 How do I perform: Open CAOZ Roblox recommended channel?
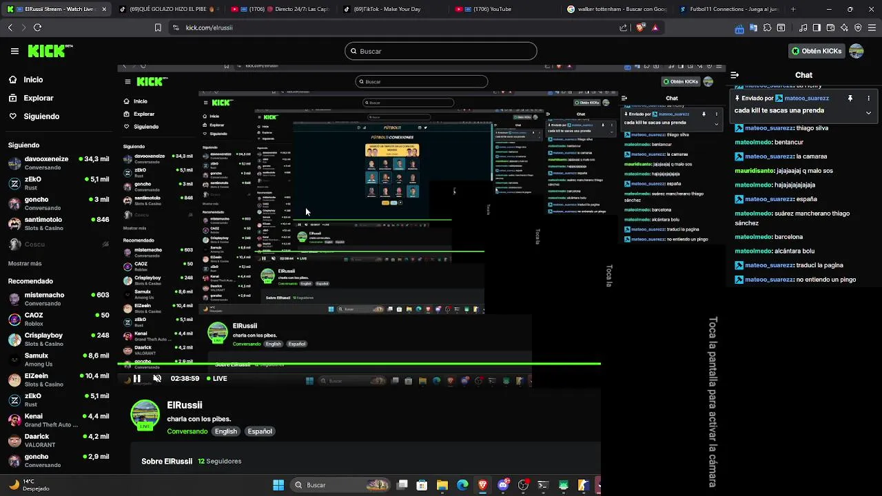click(x=59, y=319)
